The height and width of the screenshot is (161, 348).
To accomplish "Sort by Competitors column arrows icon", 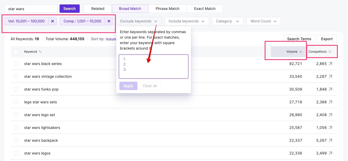I will (330, 52).
